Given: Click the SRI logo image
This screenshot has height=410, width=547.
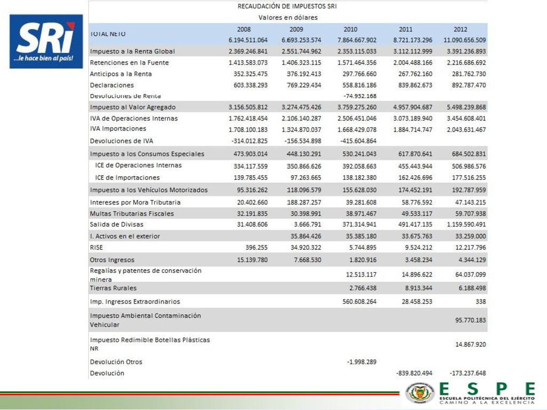Looking at the screenshot, I should point(46,42).
